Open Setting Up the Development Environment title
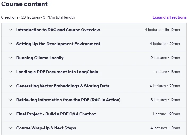Viewport: 188px width, 136px height. (58, 44)
